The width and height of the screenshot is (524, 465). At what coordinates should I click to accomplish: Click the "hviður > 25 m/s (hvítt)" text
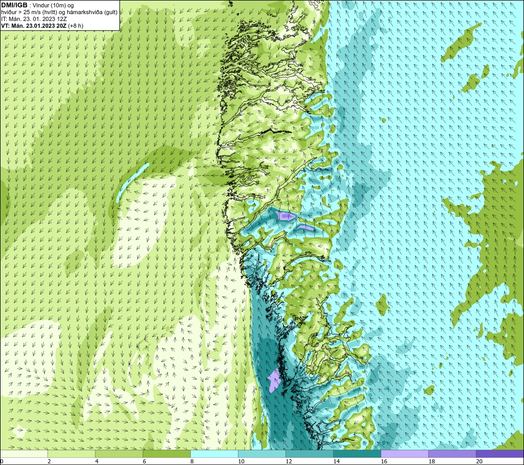pyautogui.click(x=30, y=13)
